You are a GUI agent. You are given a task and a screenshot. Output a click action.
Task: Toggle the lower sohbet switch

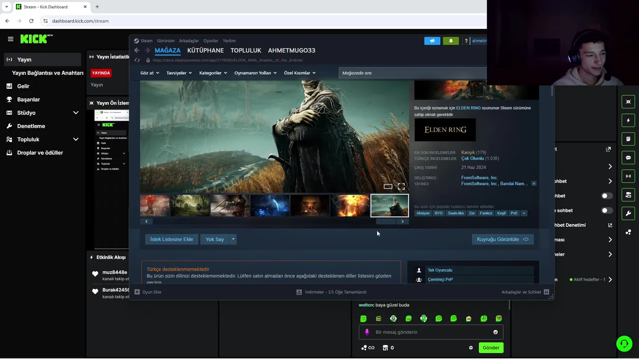[607, 210]
